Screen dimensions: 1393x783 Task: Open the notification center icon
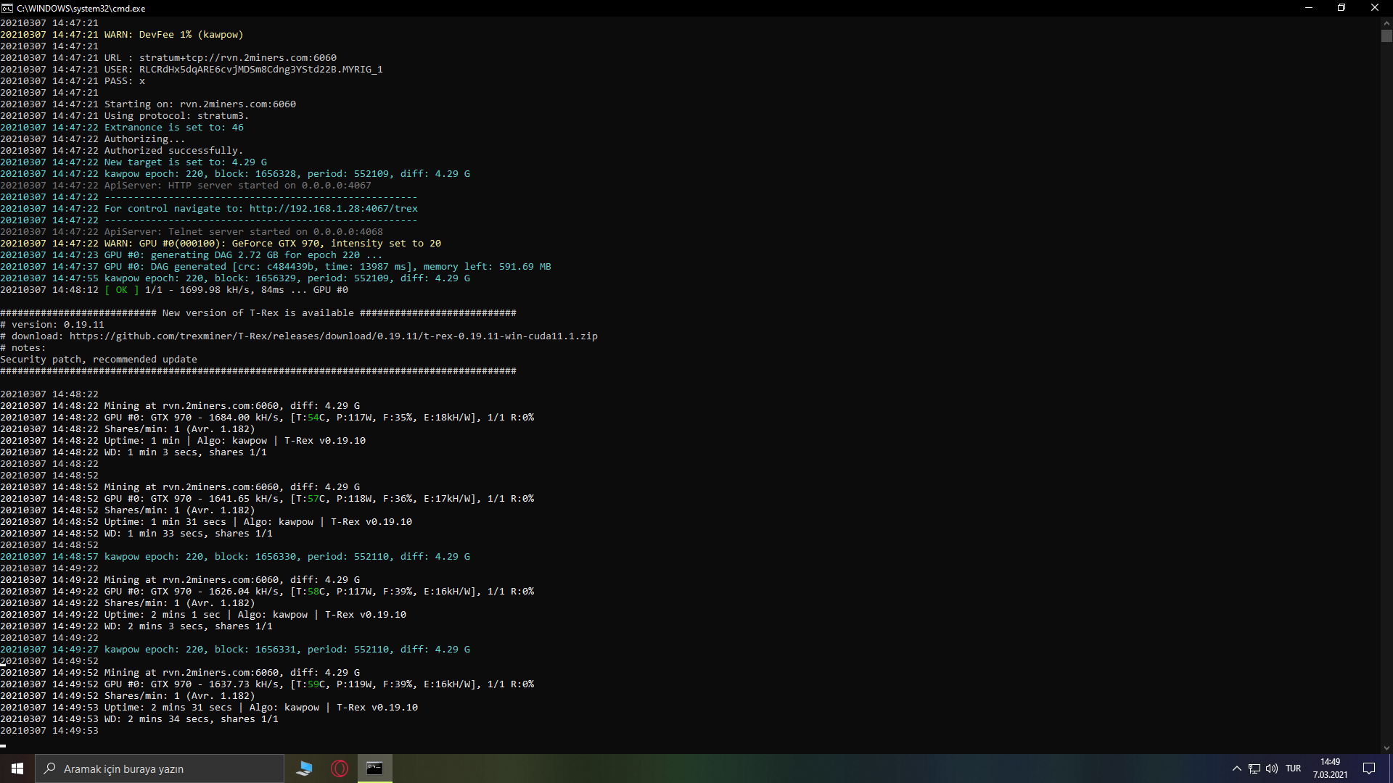[1369, 768]
